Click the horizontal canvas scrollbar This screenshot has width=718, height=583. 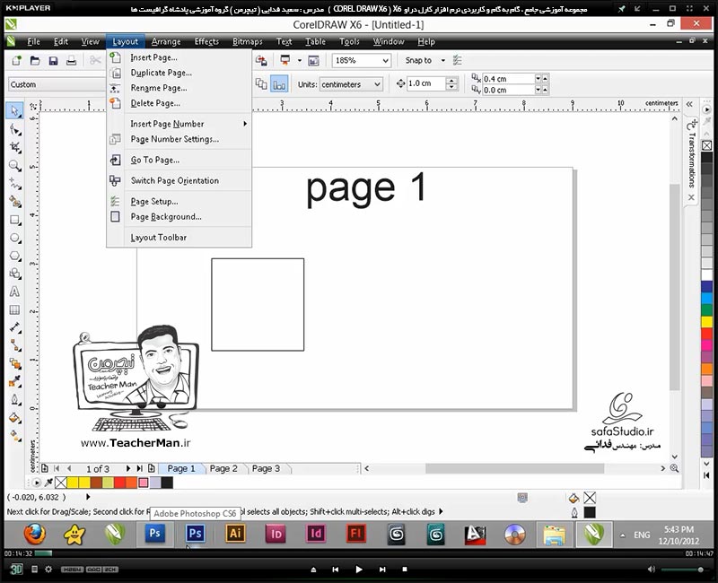(x=514, y=468)
